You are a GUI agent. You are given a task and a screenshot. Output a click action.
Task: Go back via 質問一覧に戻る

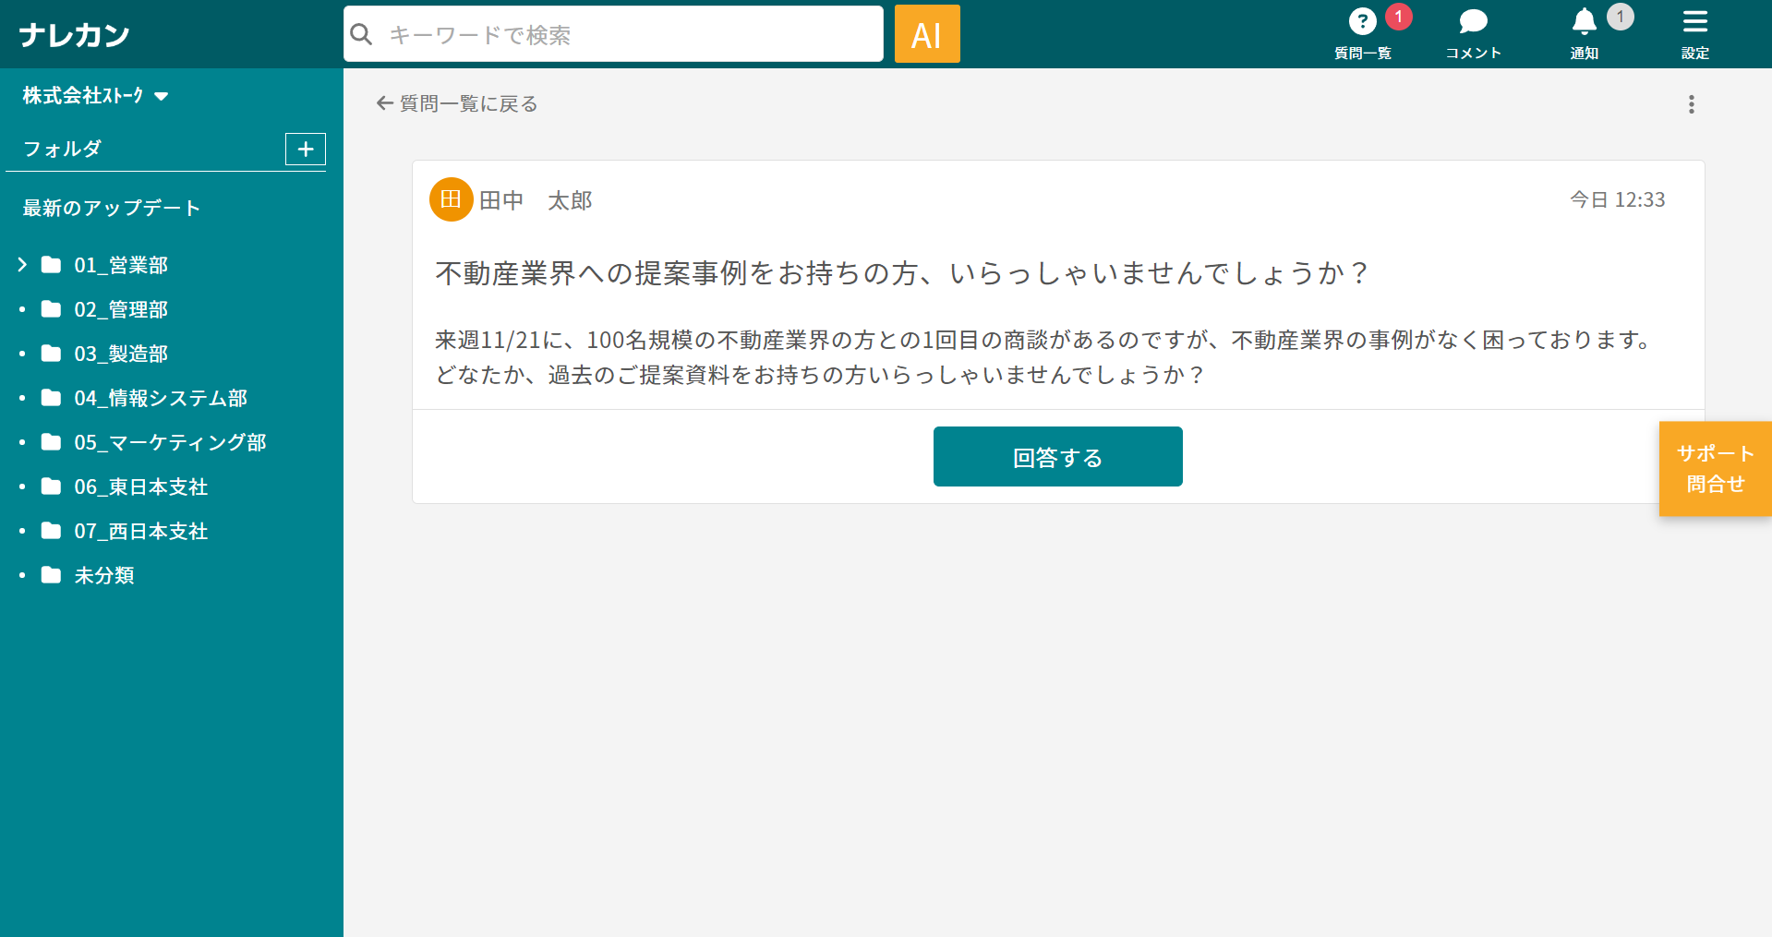[457, 103]
